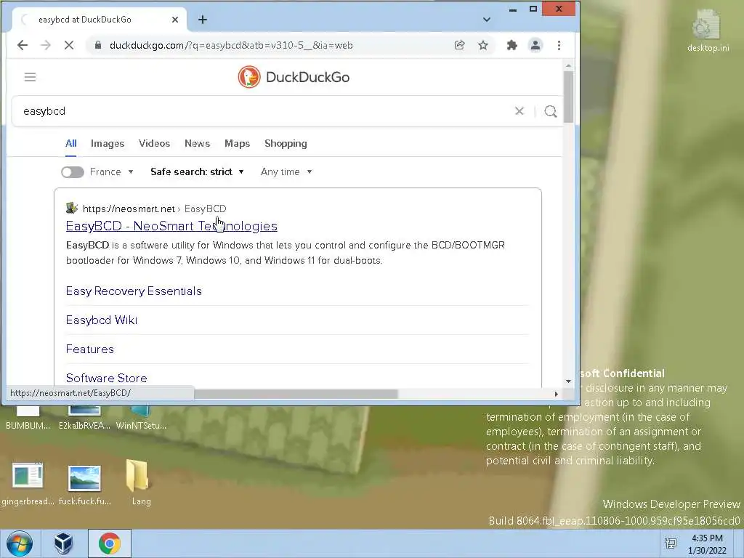The image size is (744, 558).
Task: Click the DuckDuckGo duck logo
Action: [x=249, y=77]
